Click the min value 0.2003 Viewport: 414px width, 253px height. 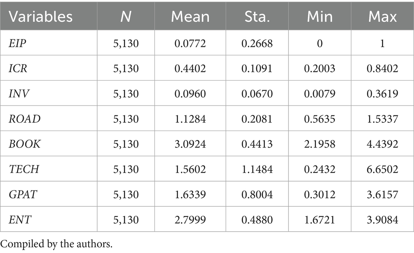click(x=320, y=68)
